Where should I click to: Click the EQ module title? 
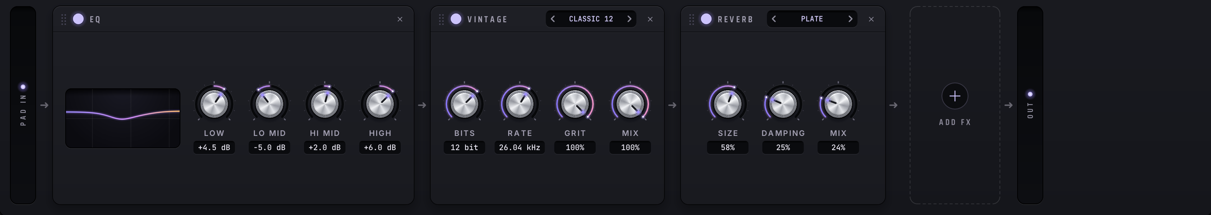[95, 19]
